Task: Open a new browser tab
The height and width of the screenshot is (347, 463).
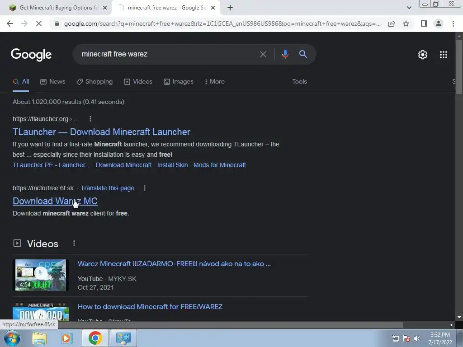Action: coord(230,8)
